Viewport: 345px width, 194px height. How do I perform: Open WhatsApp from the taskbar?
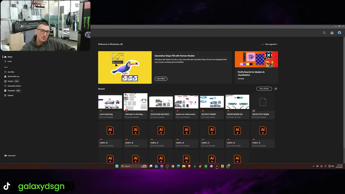pos(228,166)
